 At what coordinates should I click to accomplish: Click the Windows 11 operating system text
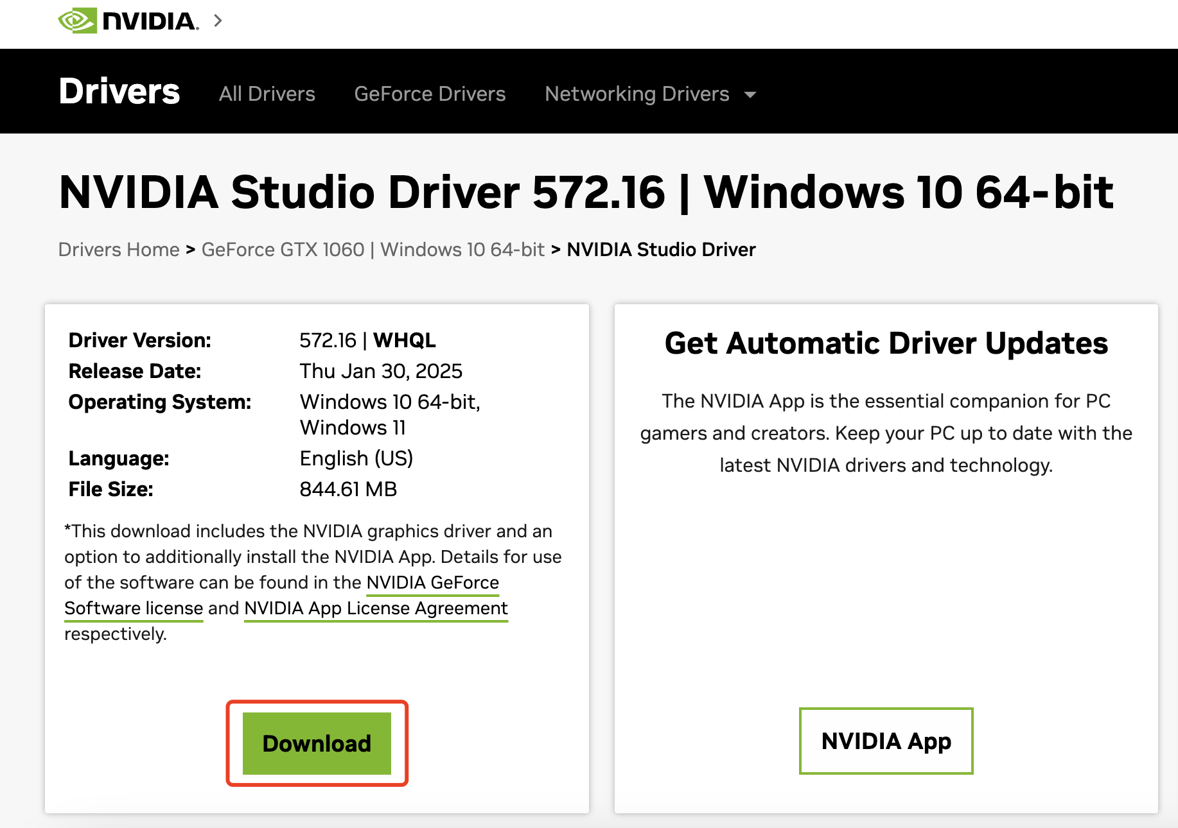(x=353, y=427)
